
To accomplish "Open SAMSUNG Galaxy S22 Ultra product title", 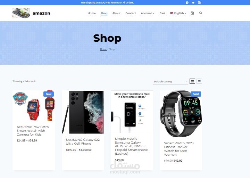I will [83, 141].
